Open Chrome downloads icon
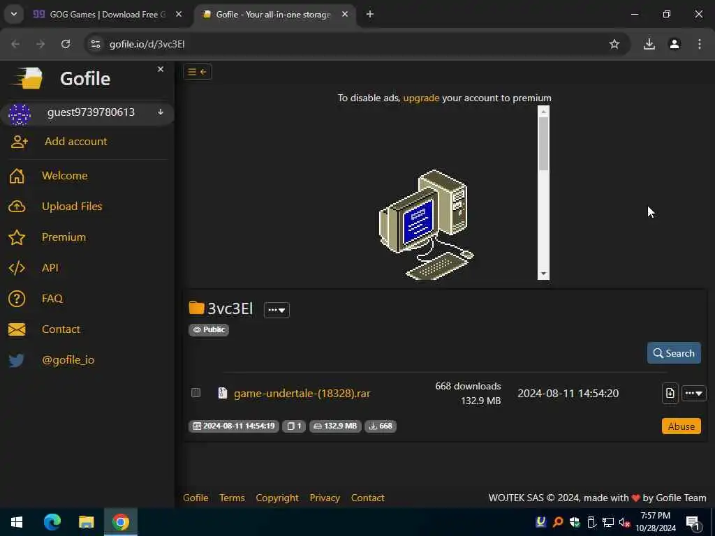Viewport: 715px width, 536px height. (649, 44)
